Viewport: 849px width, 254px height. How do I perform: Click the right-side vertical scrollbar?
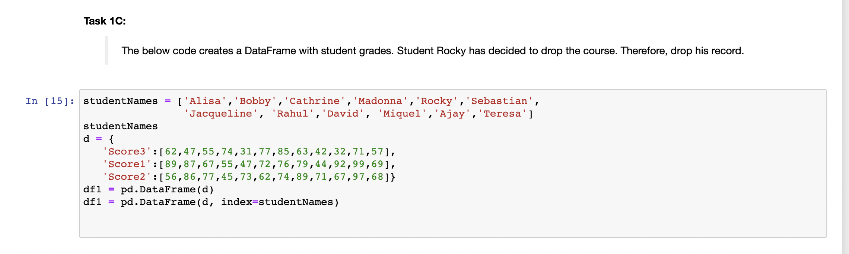tap(845, 127)
